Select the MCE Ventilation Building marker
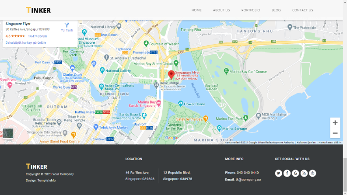This screenshot has height=195, width=347. (x=258, y=115)
